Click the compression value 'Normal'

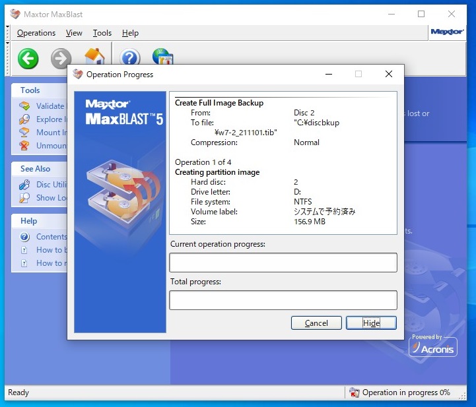pyautogui.click(x=306, y=142)
